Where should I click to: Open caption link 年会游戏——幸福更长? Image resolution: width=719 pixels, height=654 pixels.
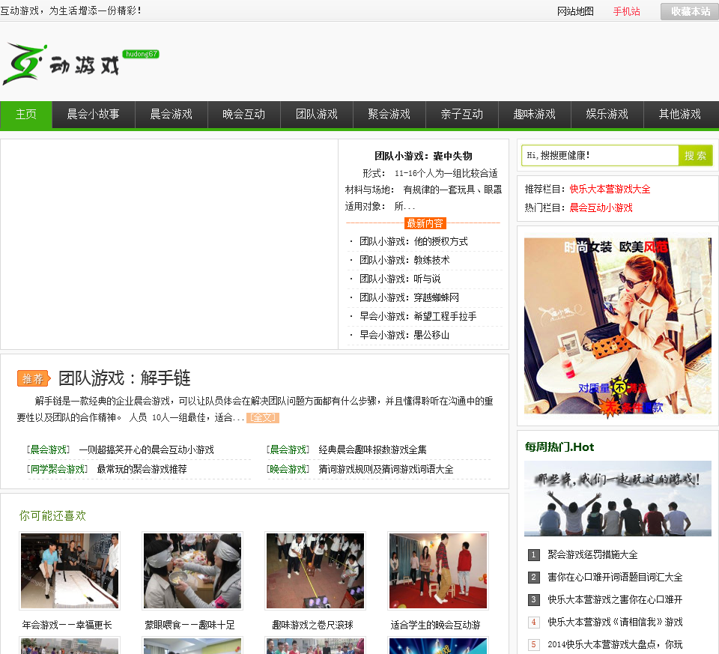67,625
